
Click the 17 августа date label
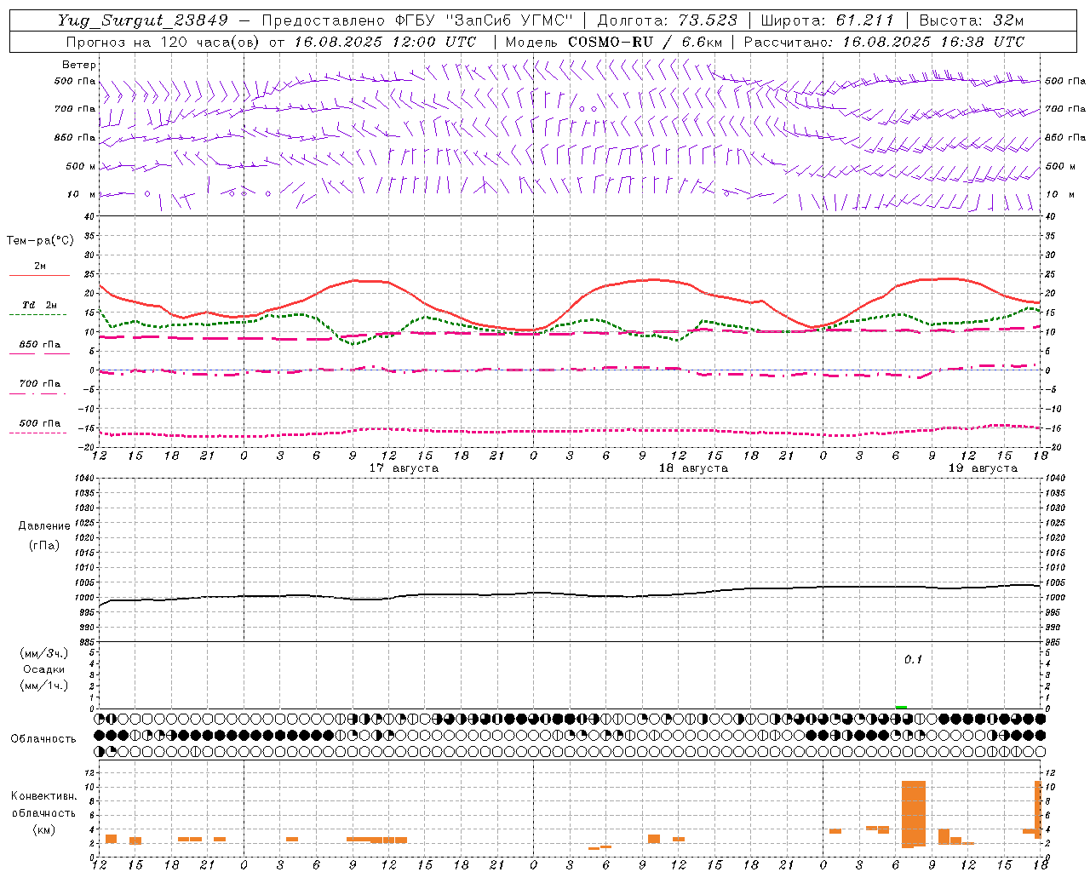(x=404, y=468)
